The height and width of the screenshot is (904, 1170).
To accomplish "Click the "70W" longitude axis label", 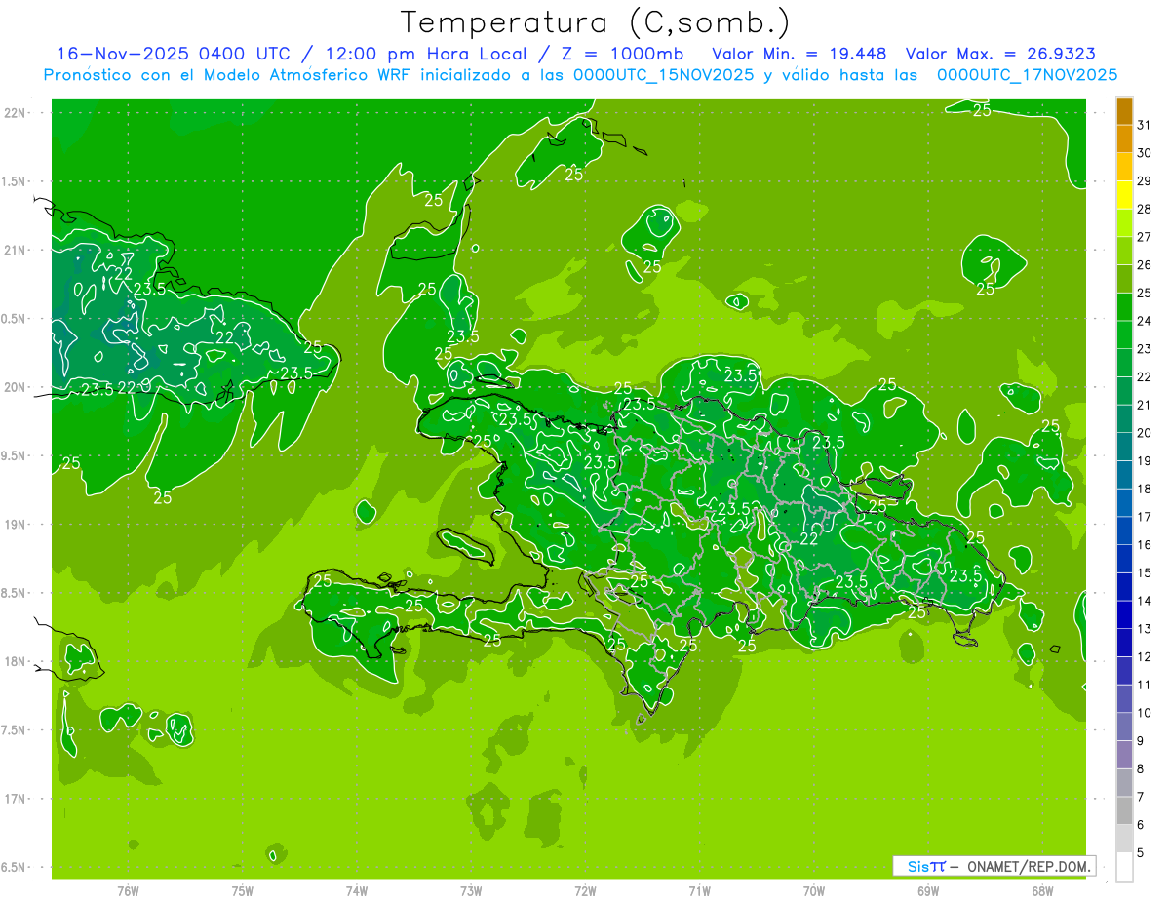I will 814,890.
